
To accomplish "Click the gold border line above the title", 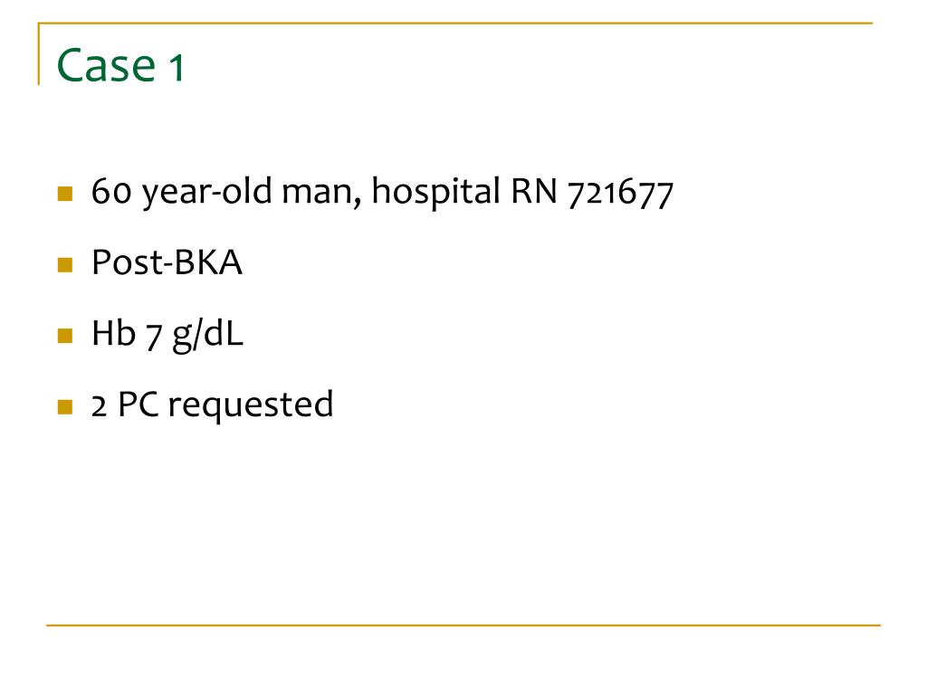I will pos(455,23).
